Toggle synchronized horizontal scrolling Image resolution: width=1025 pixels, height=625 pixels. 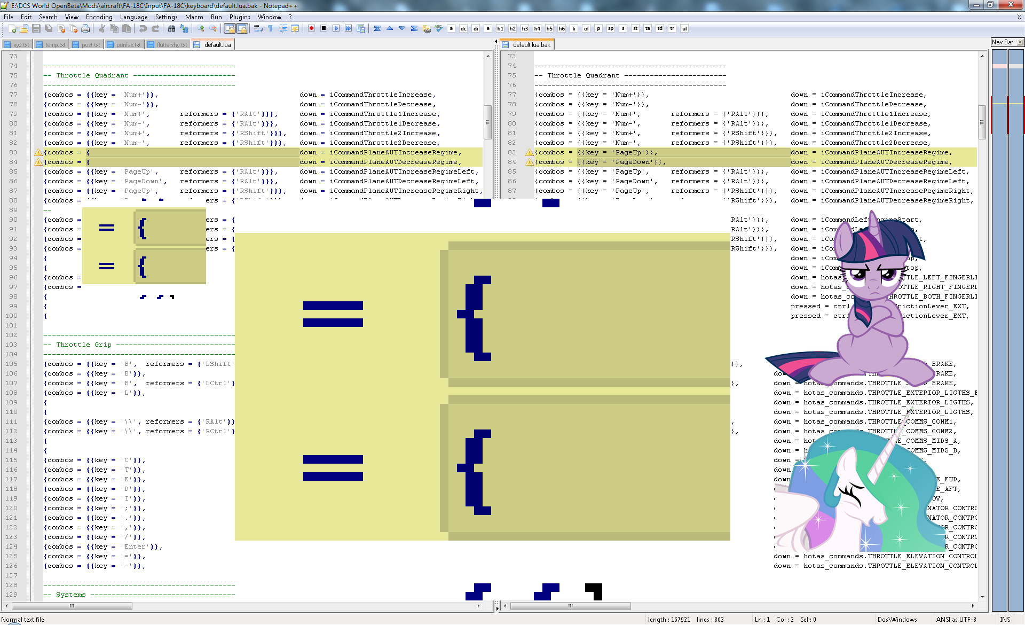click(242, 28)
